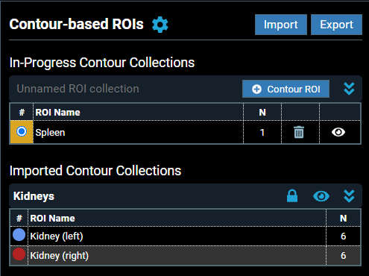Click the Unnamed ROI collection name field

point(124,89)
